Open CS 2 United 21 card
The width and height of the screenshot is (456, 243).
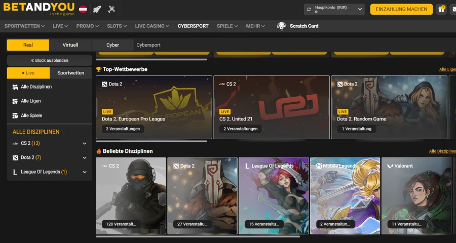[272, 107]
